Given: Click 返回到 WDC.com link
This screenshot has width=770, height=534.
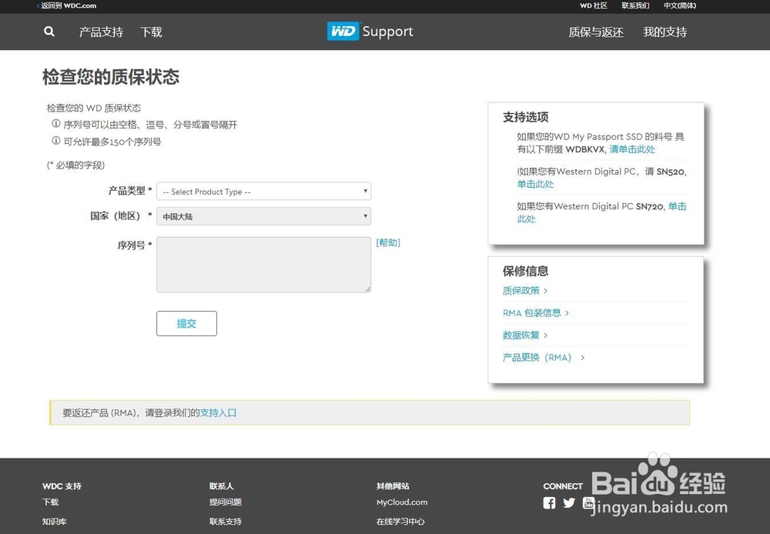Looking at the screenshot, I should tap(67, 5).
